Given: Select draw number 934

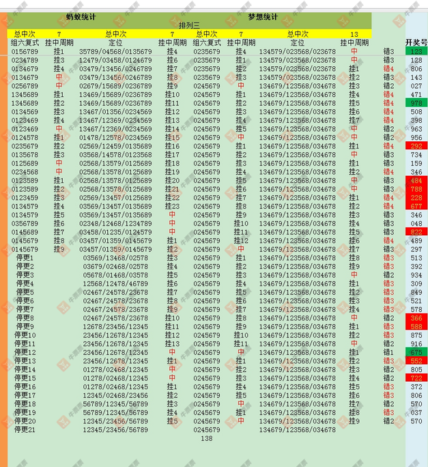Looking at the screenshot, I should tap(416, 275).
